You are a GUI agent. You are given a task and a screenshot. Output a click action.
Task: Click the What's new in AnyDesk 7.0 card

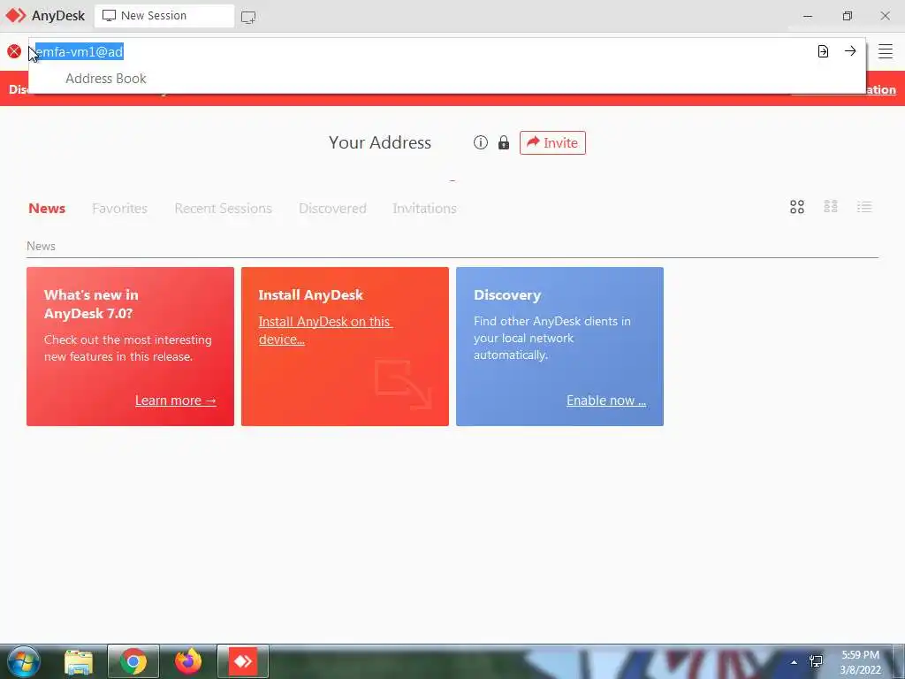(131, 347)
